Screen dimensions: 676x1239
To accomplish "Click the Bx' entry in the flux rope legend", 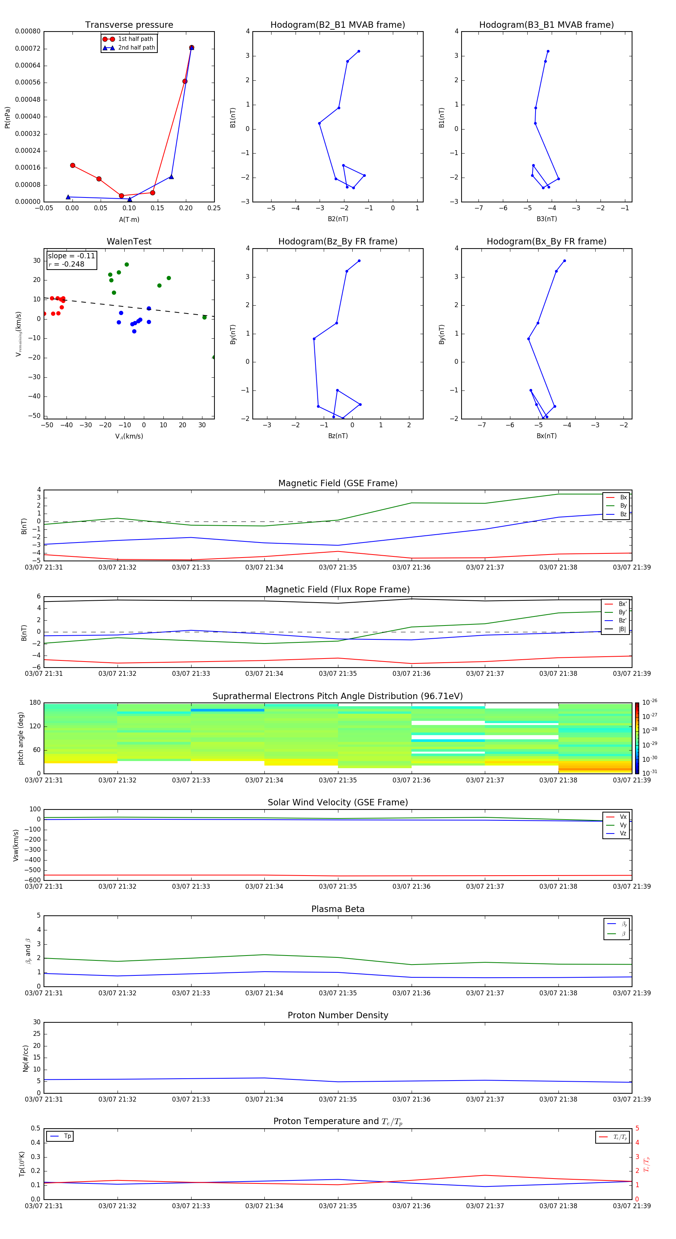I will (x=616, y=604).
